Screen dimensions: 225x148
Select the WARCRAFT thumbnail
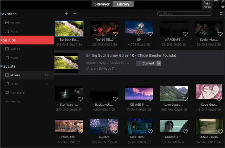[x=174, y=29]
